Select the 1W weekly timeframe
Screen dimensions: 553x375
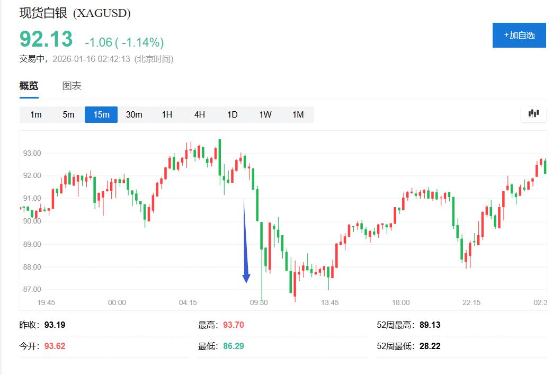(x=265, y=114)
